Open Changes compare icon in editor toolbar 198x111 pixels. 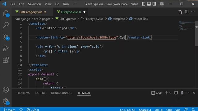click(x=180, y=12)
